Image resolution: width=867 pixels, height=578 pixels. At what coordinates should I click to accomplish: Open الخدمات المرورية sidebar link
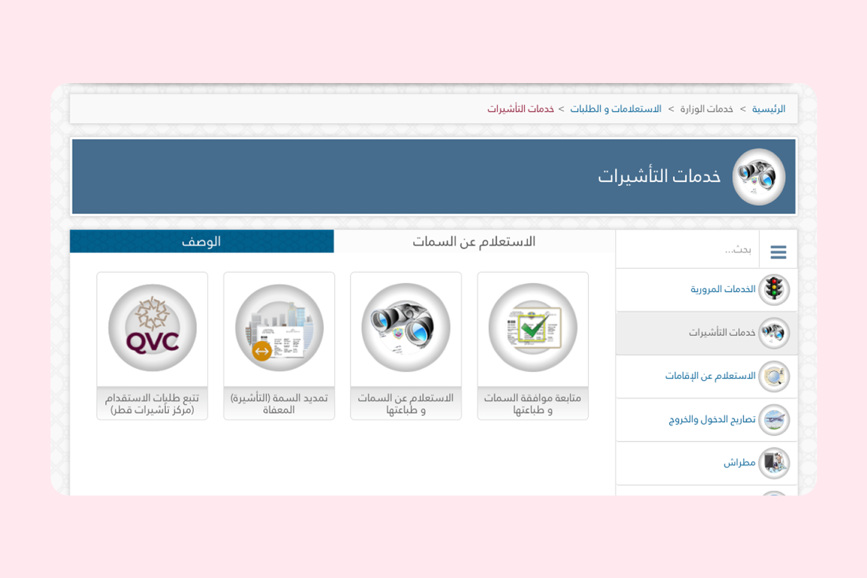(723, 290)
